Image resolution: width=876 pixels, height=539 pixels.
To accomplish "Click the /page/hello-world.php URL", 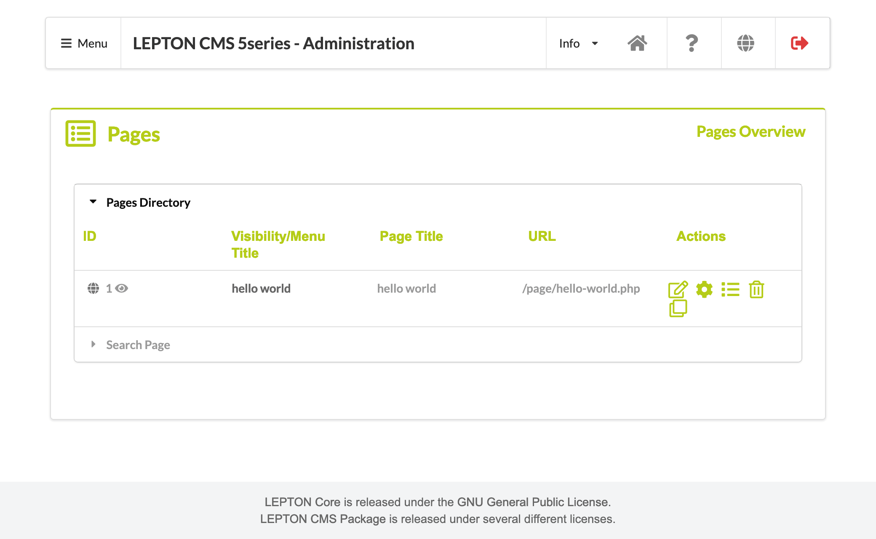I will click(x=581, y=288).
